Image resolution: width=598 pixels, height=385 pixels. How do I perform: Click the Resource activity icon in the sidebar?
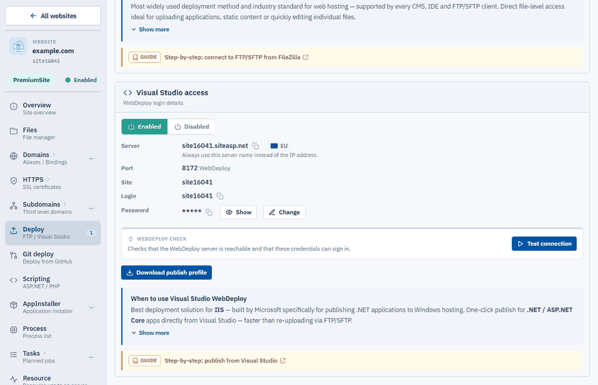14,380
